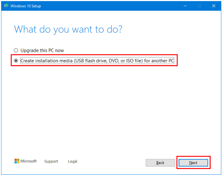Close the Windows 10 Setup window
Viewport: 222px width, 175px height.
[214, 6]
